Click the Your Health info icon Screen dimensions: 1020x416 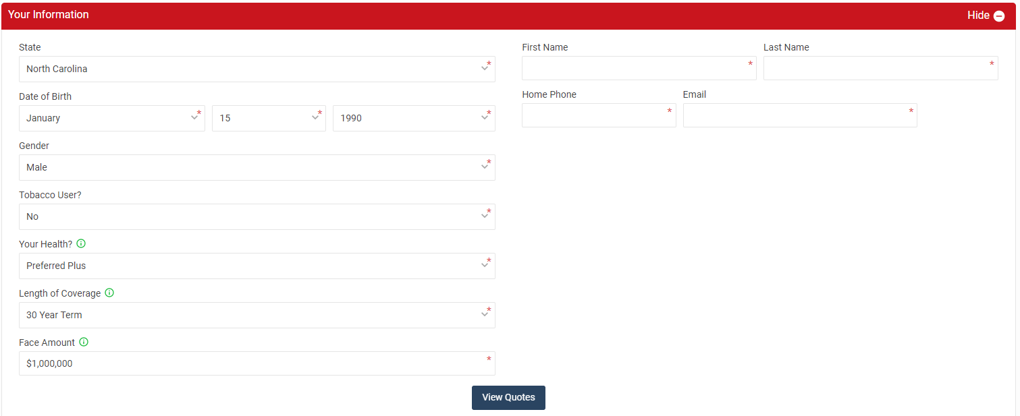81,243
